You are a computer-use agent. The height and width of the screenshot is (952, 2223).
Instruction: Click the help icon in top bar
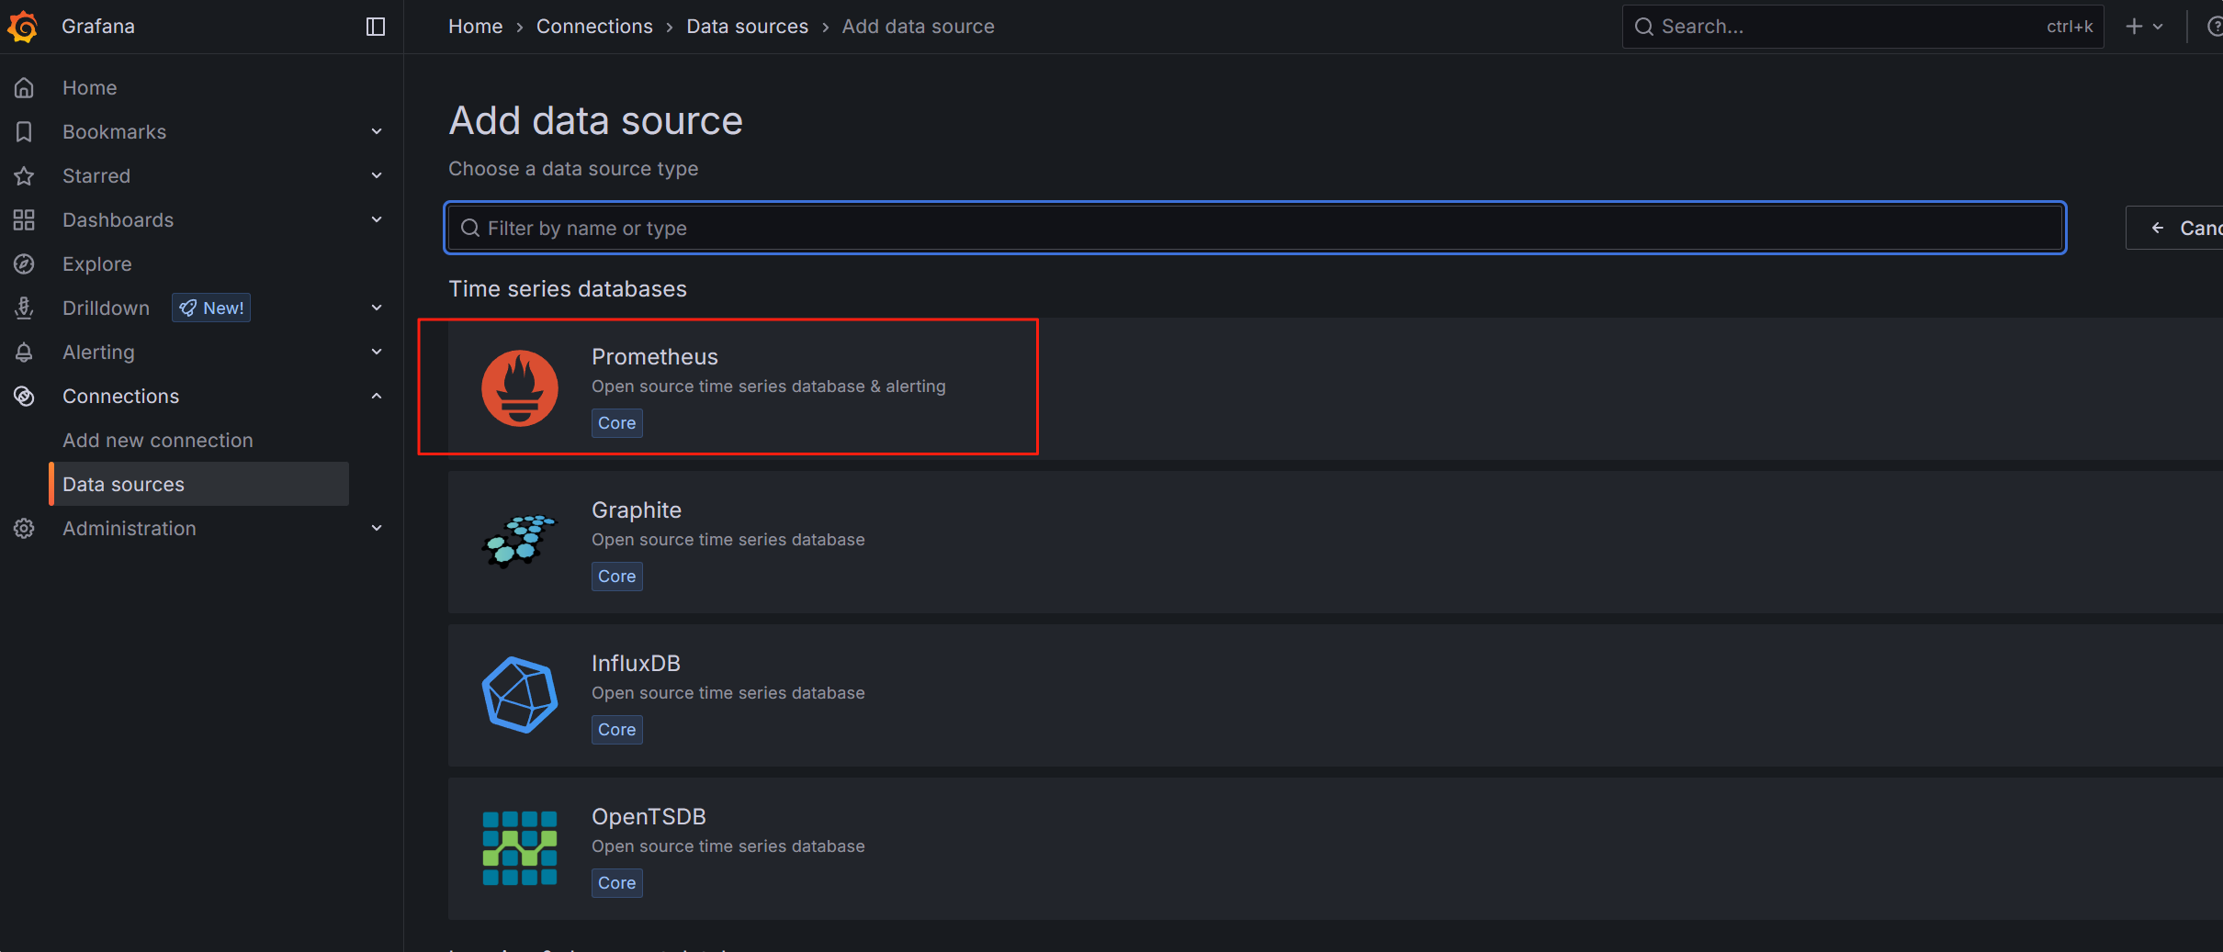[x=2215, y=27]
